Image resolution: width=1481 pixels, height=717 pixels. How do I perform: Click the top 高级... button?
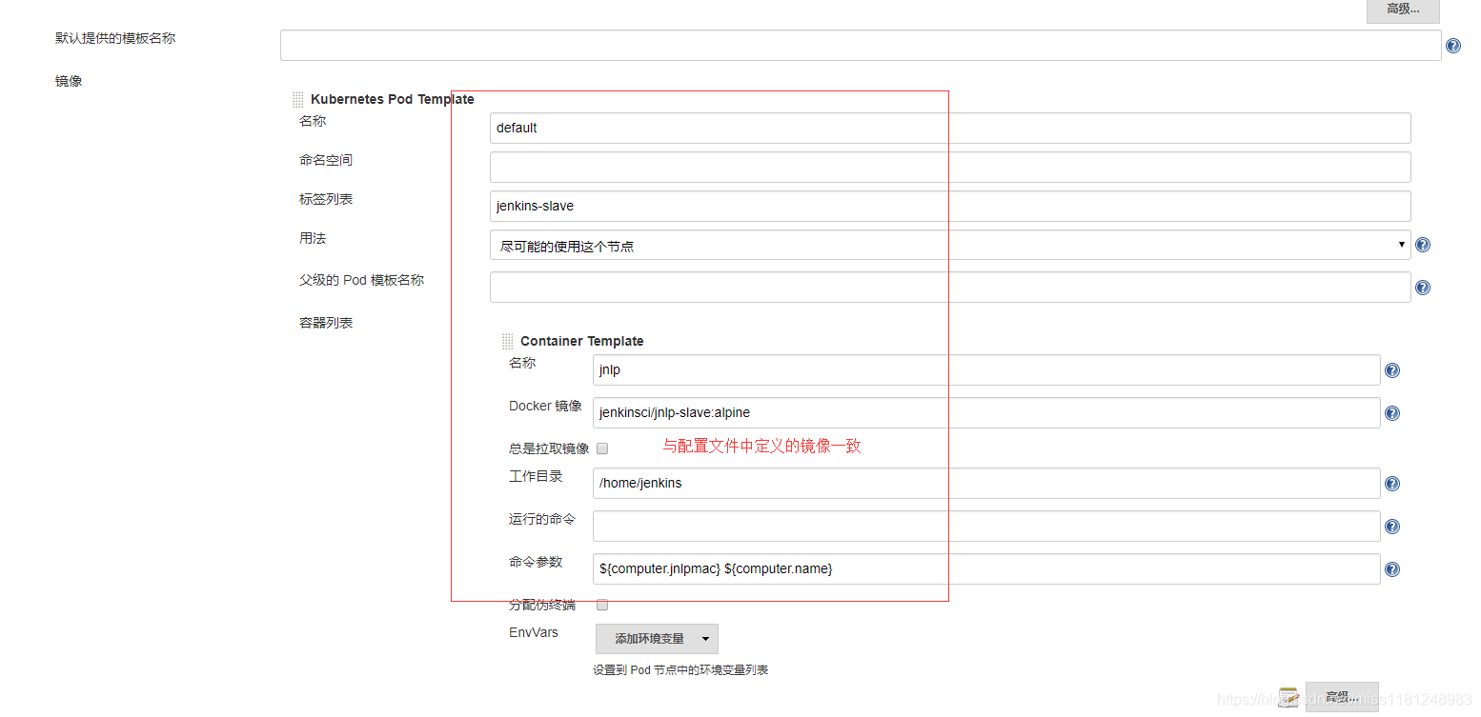[x=1403, y=10]
